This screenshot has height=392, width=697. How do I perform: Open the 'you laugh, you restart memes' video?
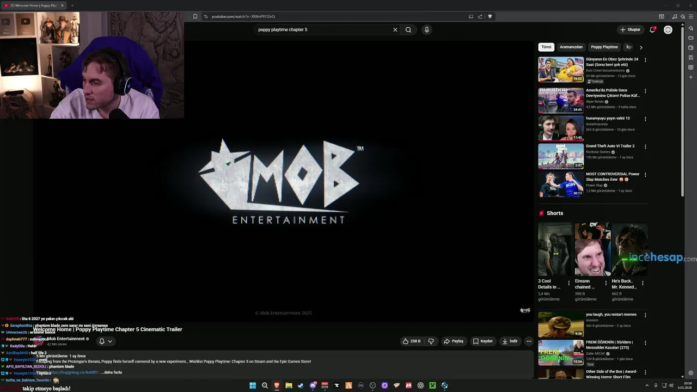click(561, 324)
